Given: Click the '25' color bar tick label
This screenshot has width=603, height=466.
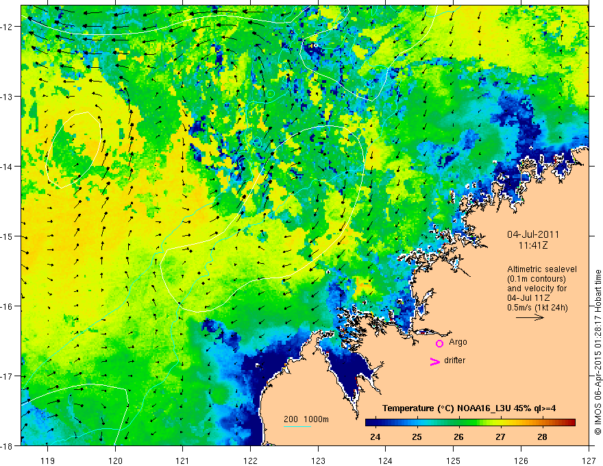Looking at the screenshot, I should [x=417, y=437].
